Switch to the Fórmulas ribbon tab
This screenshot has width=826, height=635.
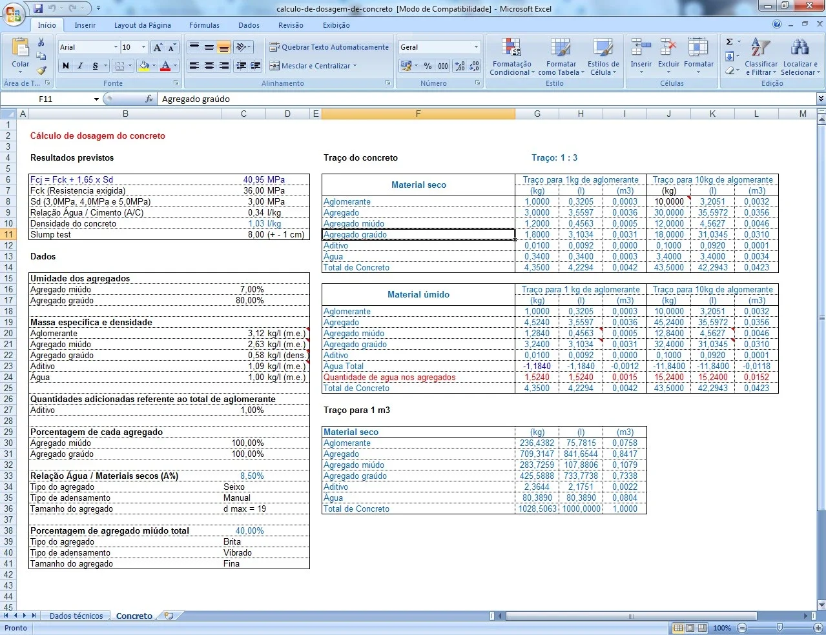[x=204, y=25]
